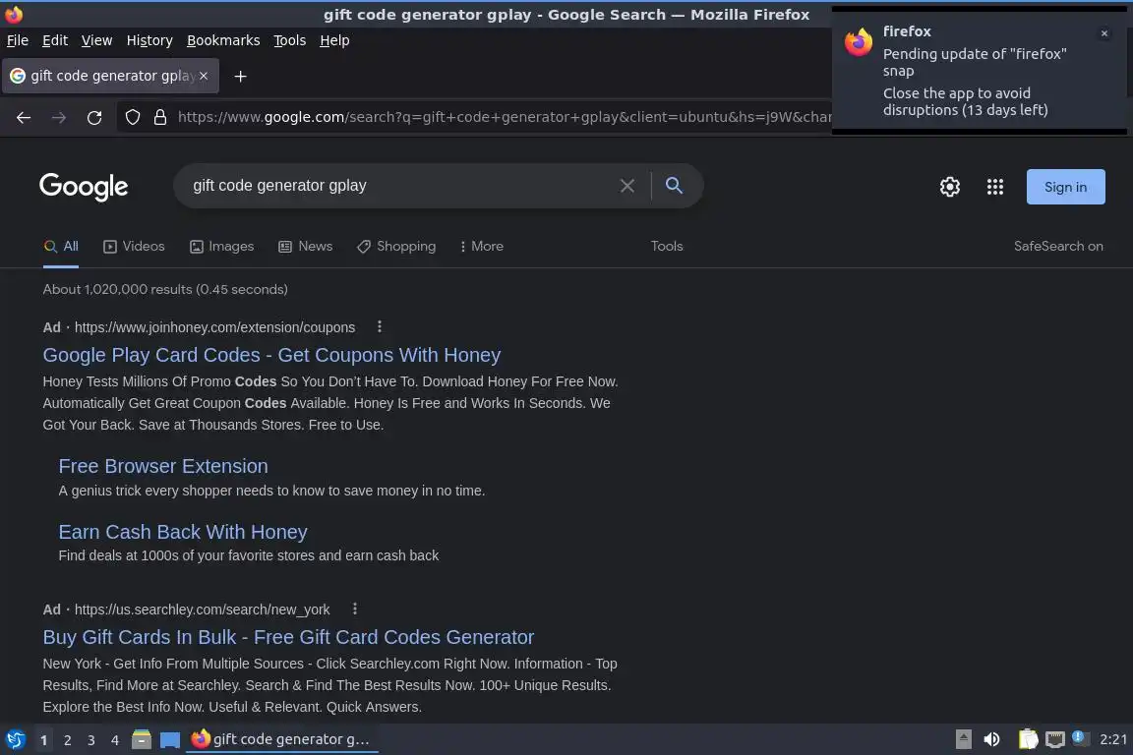Open options for the joinhoney ad
The image size is (1133, 755).
coord(380,326)
